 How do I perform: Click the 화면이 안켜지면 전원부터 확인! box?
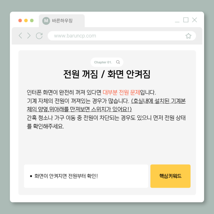86,176
